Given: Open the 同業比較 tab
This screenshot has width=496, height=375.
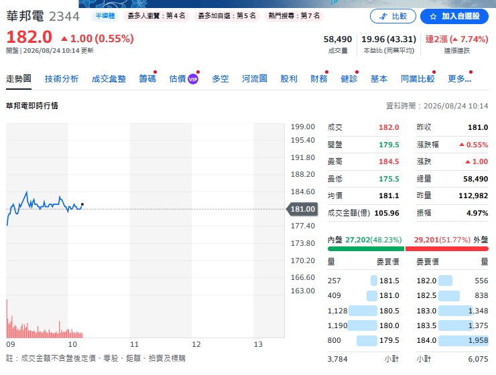Looking at the screenshot, I should tap(418, 78).
